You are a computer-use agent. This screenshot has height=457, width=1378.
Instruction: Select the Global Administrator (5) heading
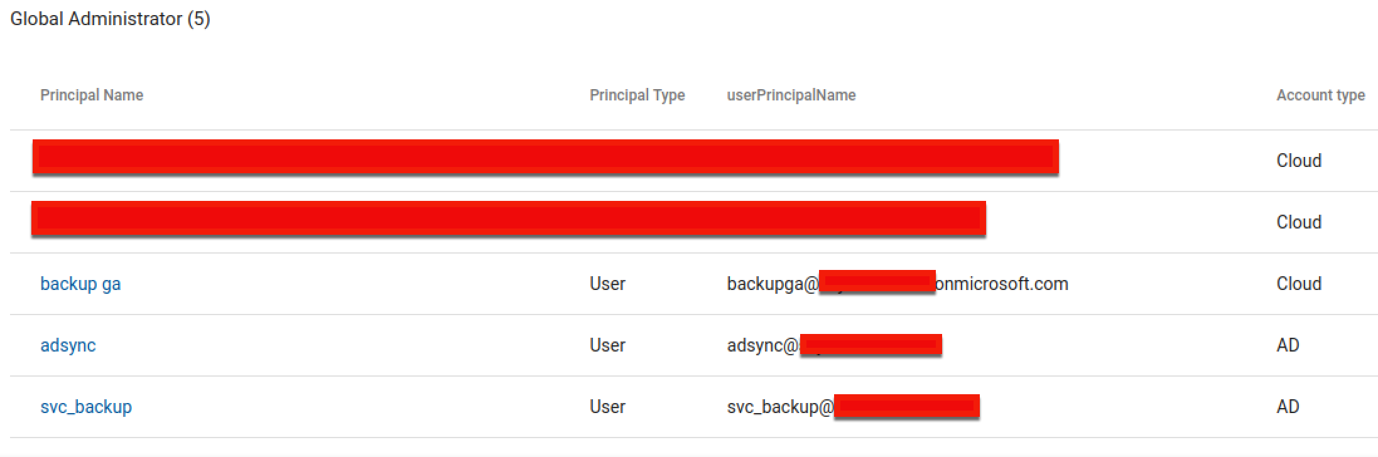click(111, 19)
